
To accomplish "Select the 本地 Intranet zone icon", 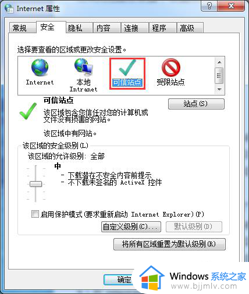I will (x=84, y=68).
